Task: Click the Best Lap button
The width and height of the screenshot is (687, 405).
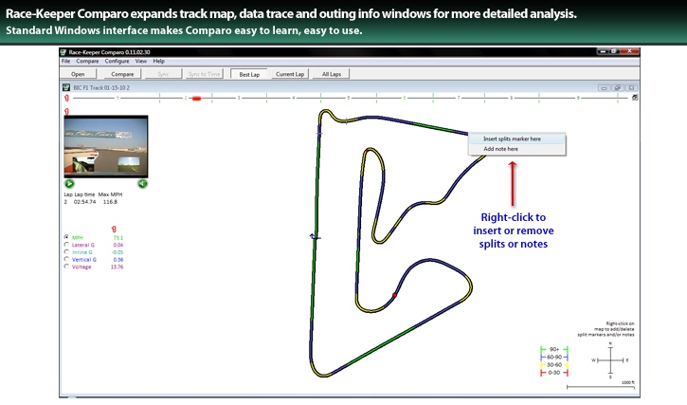Action: coord(249,73)
